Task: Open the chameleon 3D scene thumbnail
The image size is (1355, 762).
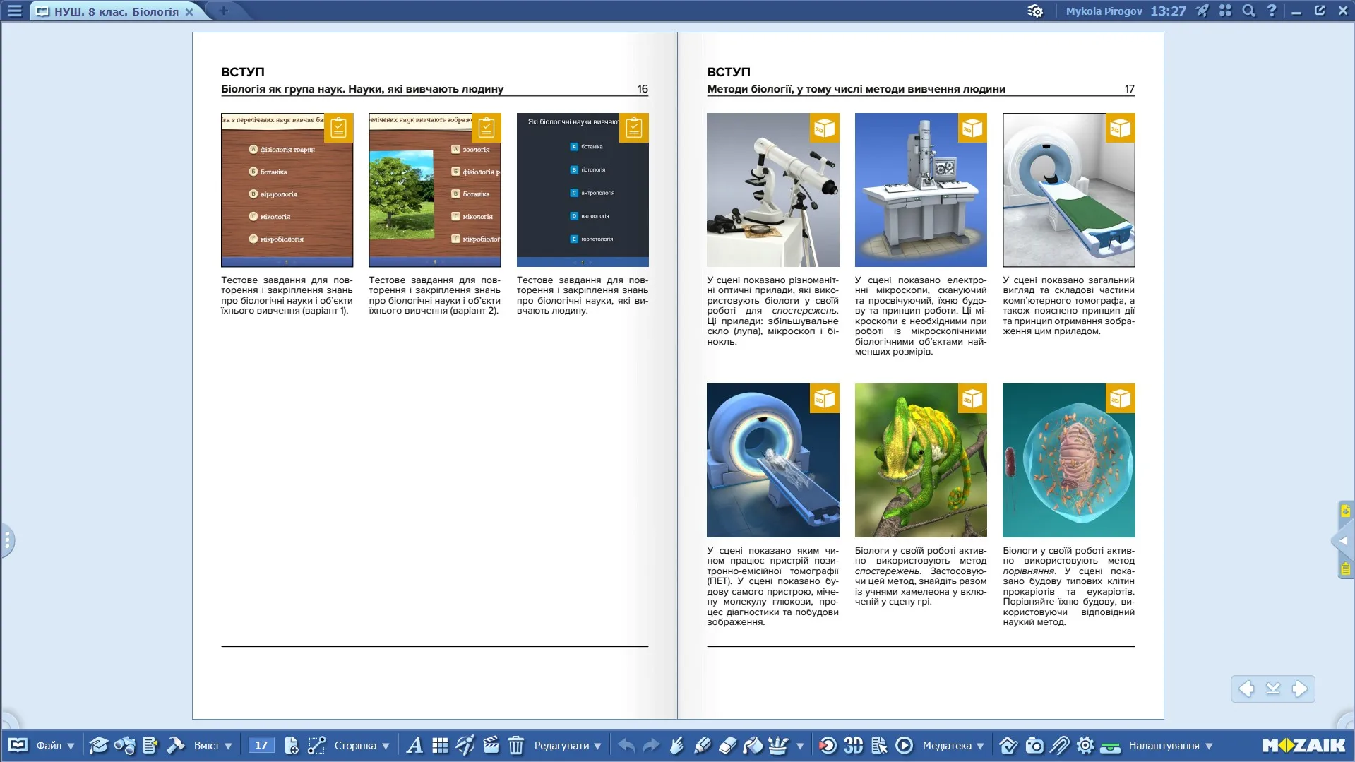Action: 920,460
